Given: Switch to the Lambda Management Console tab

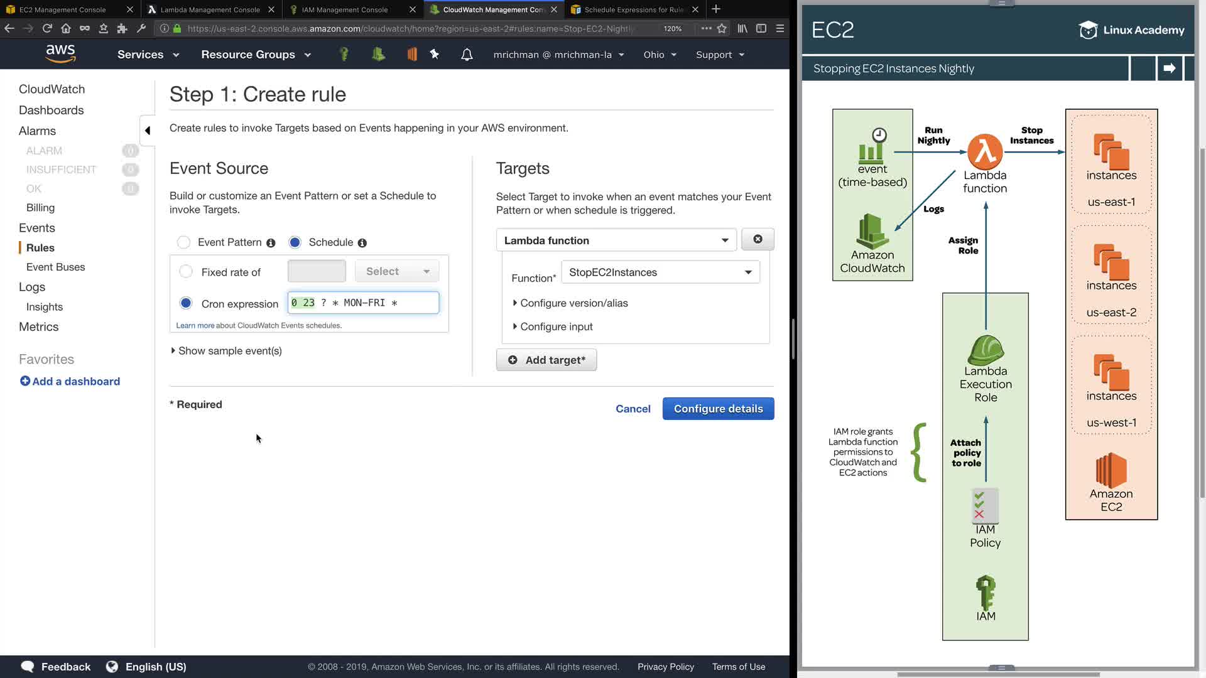Looking at the screenshot, I should point(210,9).
